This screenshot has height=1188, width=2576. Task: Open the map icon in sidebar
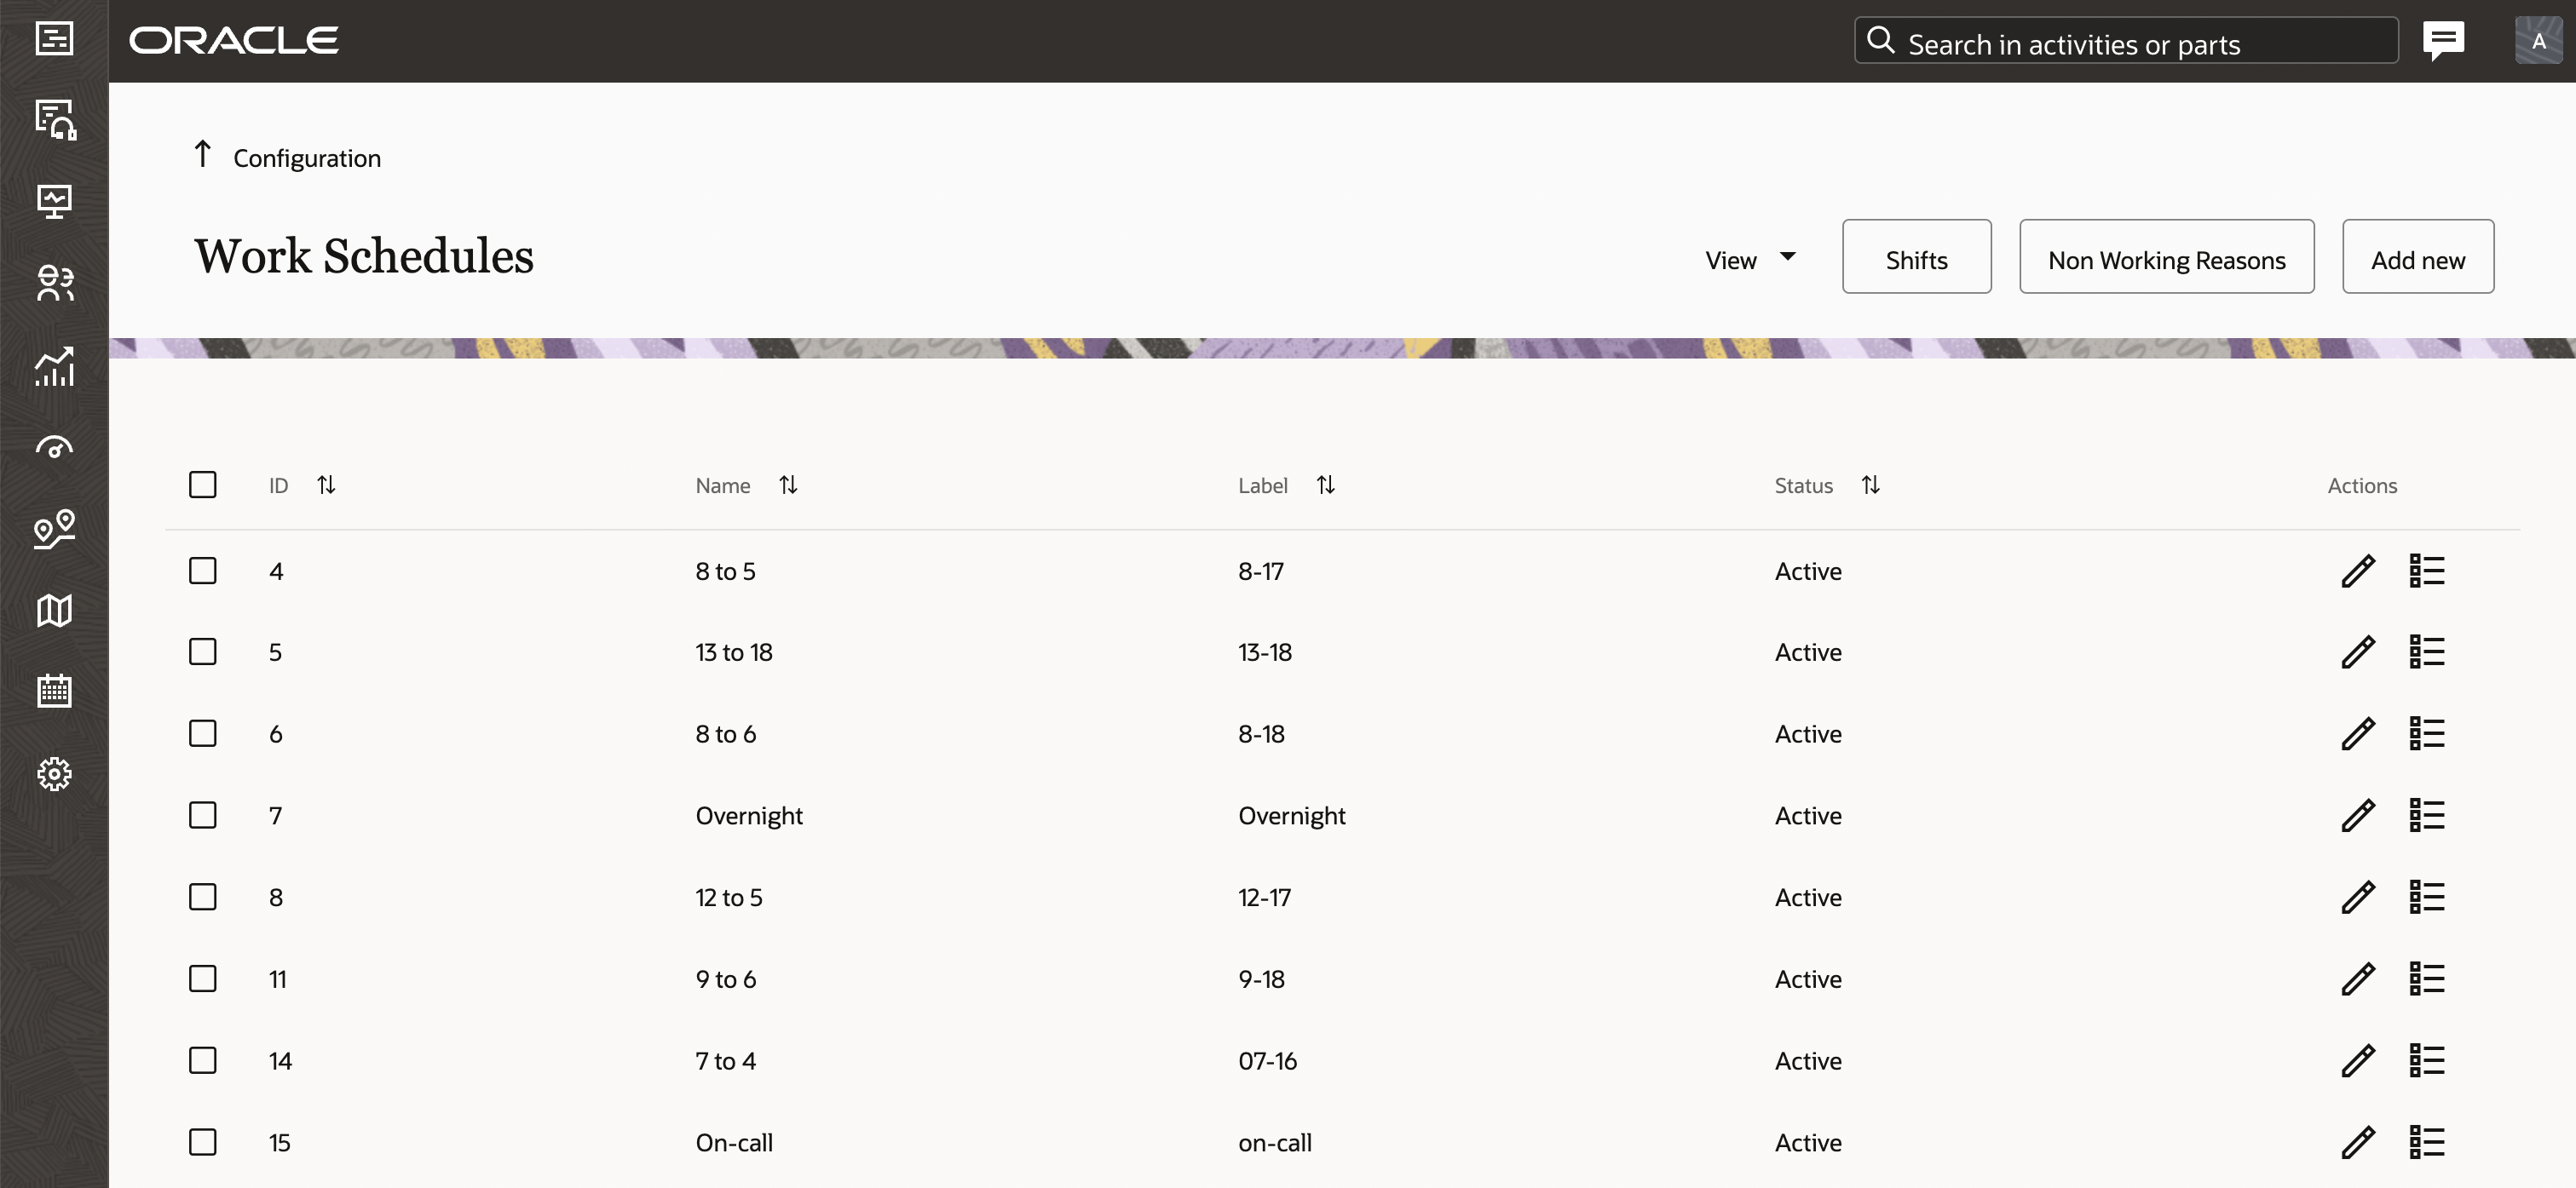[54, 610]
